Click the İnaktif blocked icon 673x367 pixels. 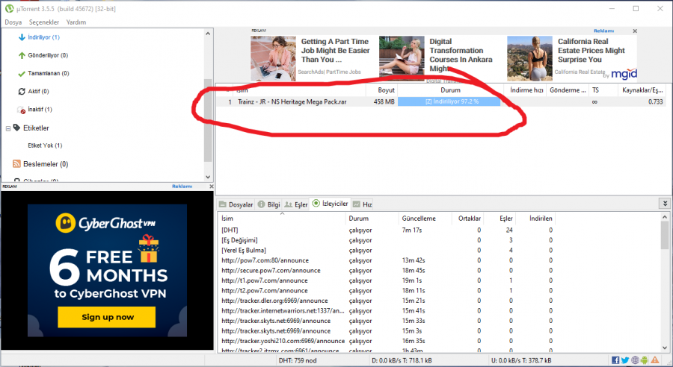[x=22, y=110]
